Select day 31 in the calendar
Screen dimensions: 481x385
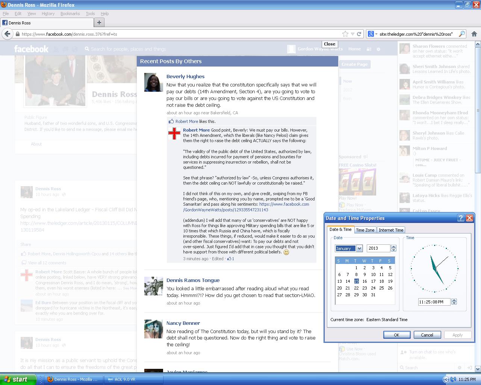pyautogui.click(x=373, y=295)
